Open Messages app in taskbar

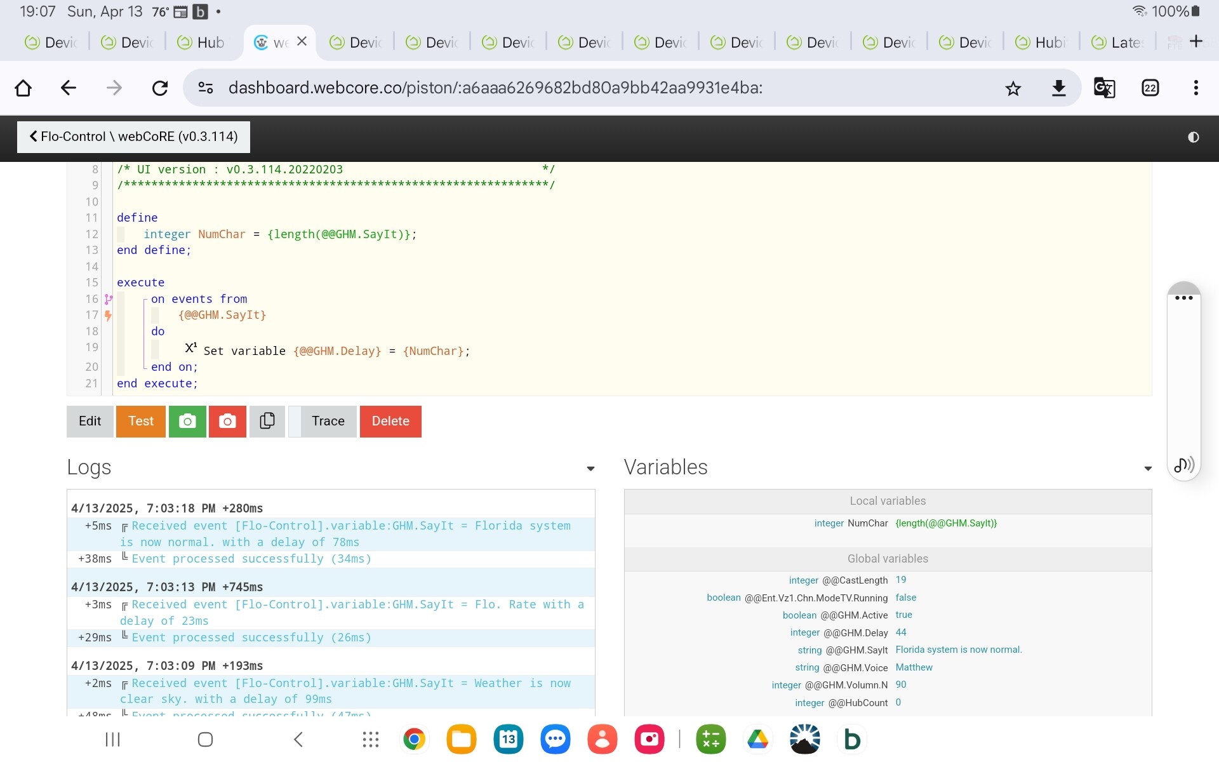(556, 739)
